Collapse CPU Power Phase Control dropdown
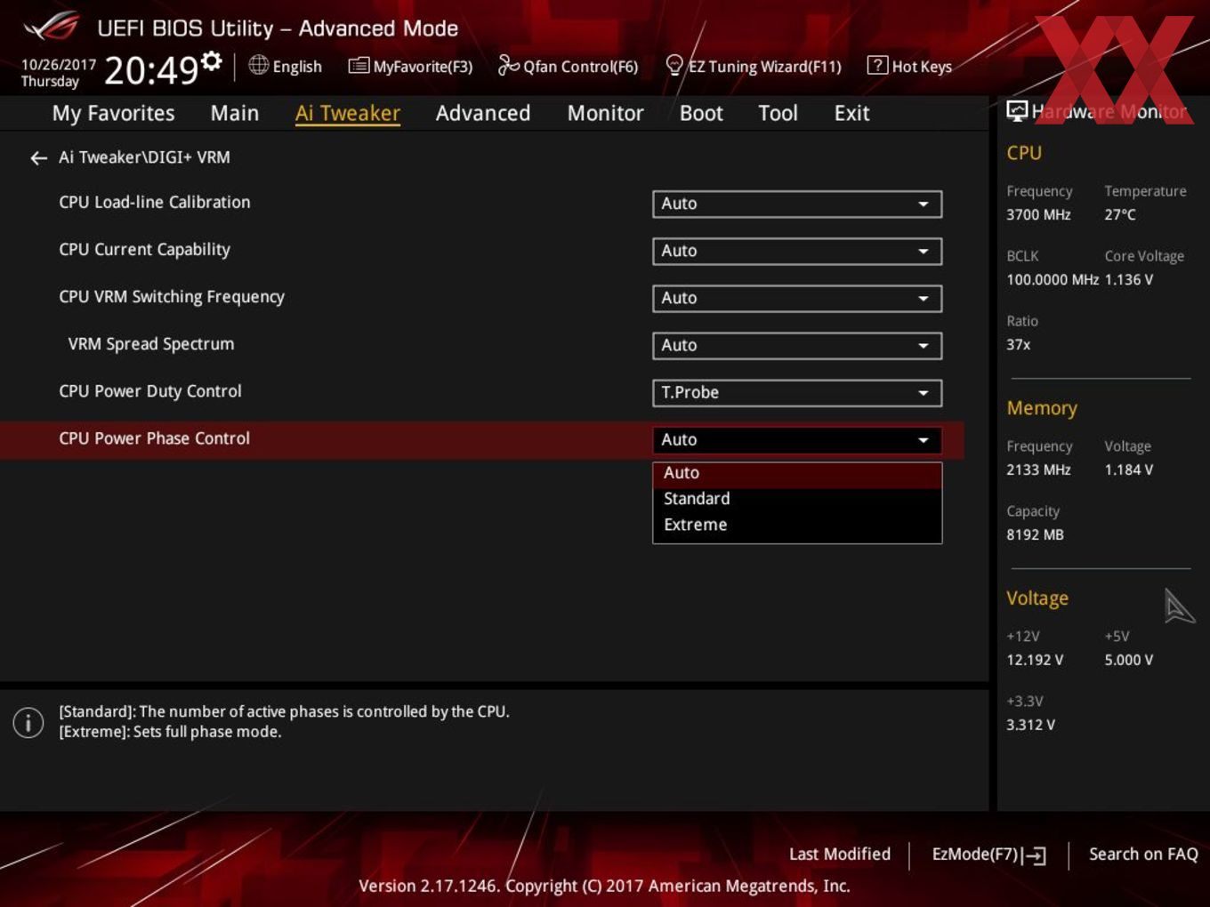This screenshot has width=1210, height=907. (797, 439)
